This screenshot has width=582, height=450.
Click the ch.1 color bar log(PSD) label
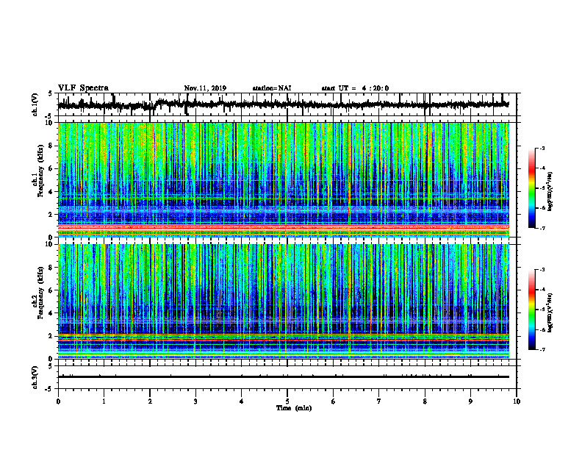click(550, 192)
